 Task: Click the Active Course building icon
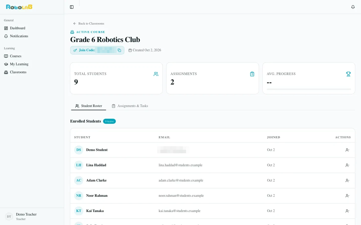pyautogui.click(x=72, y=32)
